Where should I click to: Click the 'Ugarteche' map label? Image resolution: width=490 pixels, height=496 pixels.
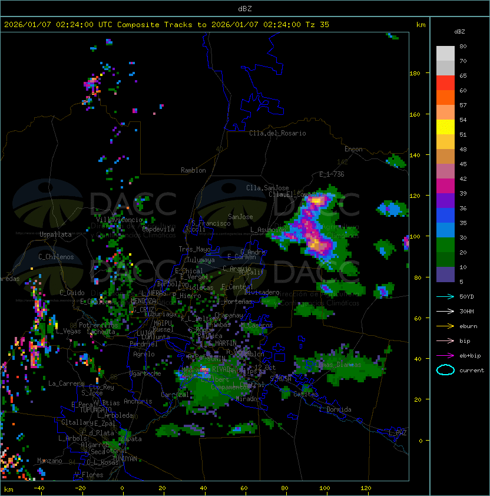(145, 373)
